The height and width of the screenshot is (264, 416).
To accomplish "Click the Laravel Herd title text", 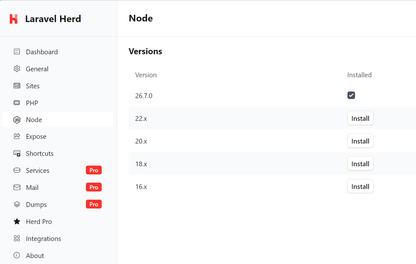I will click(53, 19).
